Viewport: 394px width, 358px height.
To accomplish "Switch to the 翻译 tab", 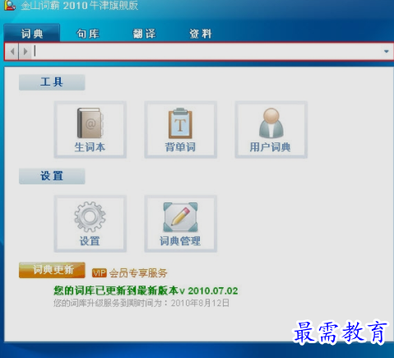I will 145,34.
